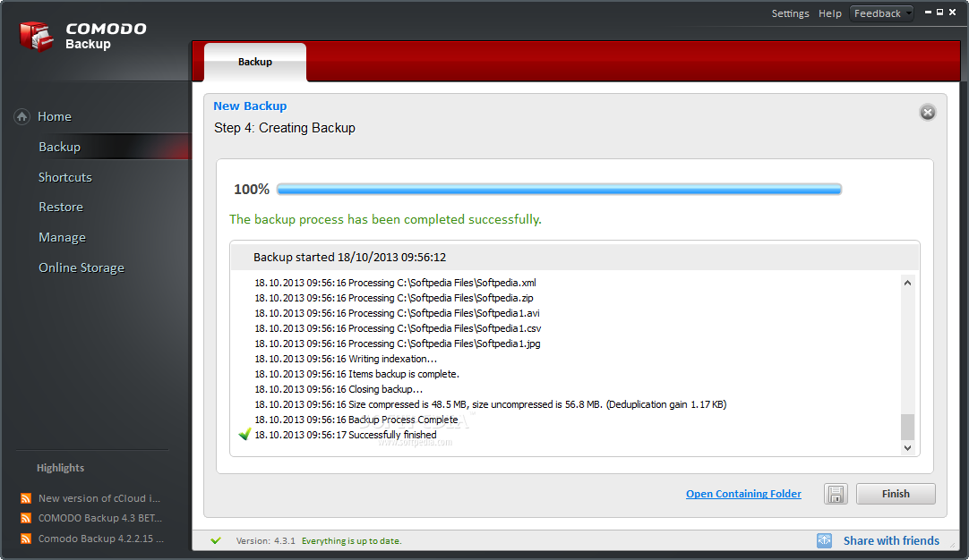Click the log scrollbar down arrow
Image resolution: width=969 pixels, height=560 pixels.
tap(907, 447)
